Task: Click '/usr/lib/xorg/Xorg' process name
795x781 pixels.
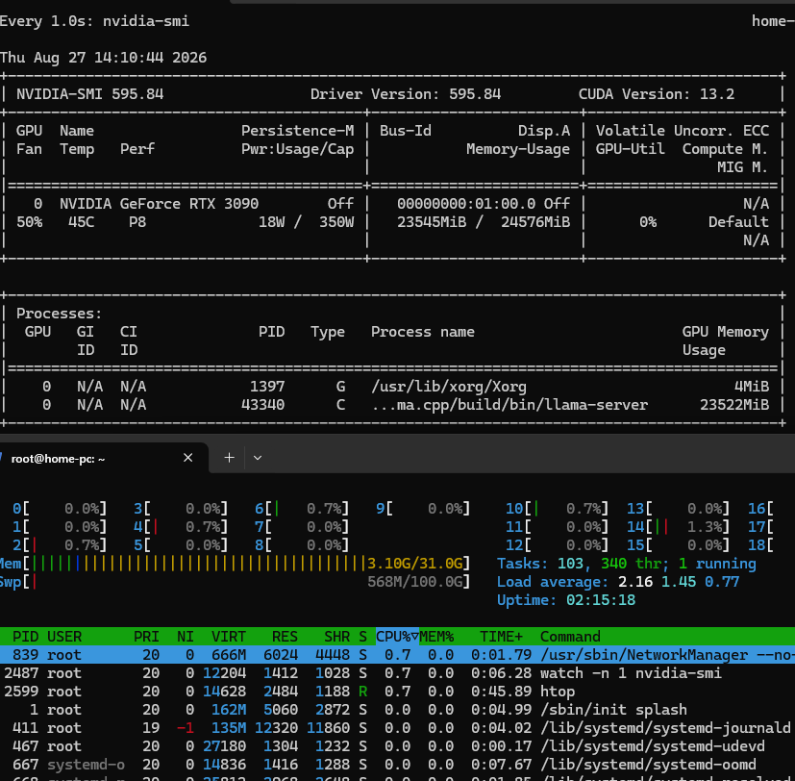Action: pyautogui.click(x=449, y=386)
